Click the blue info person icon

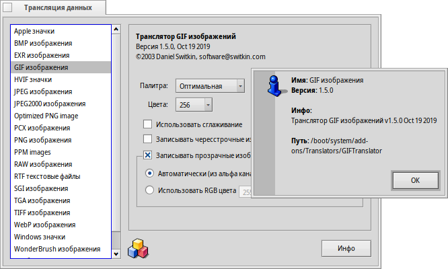pos(274,86)
